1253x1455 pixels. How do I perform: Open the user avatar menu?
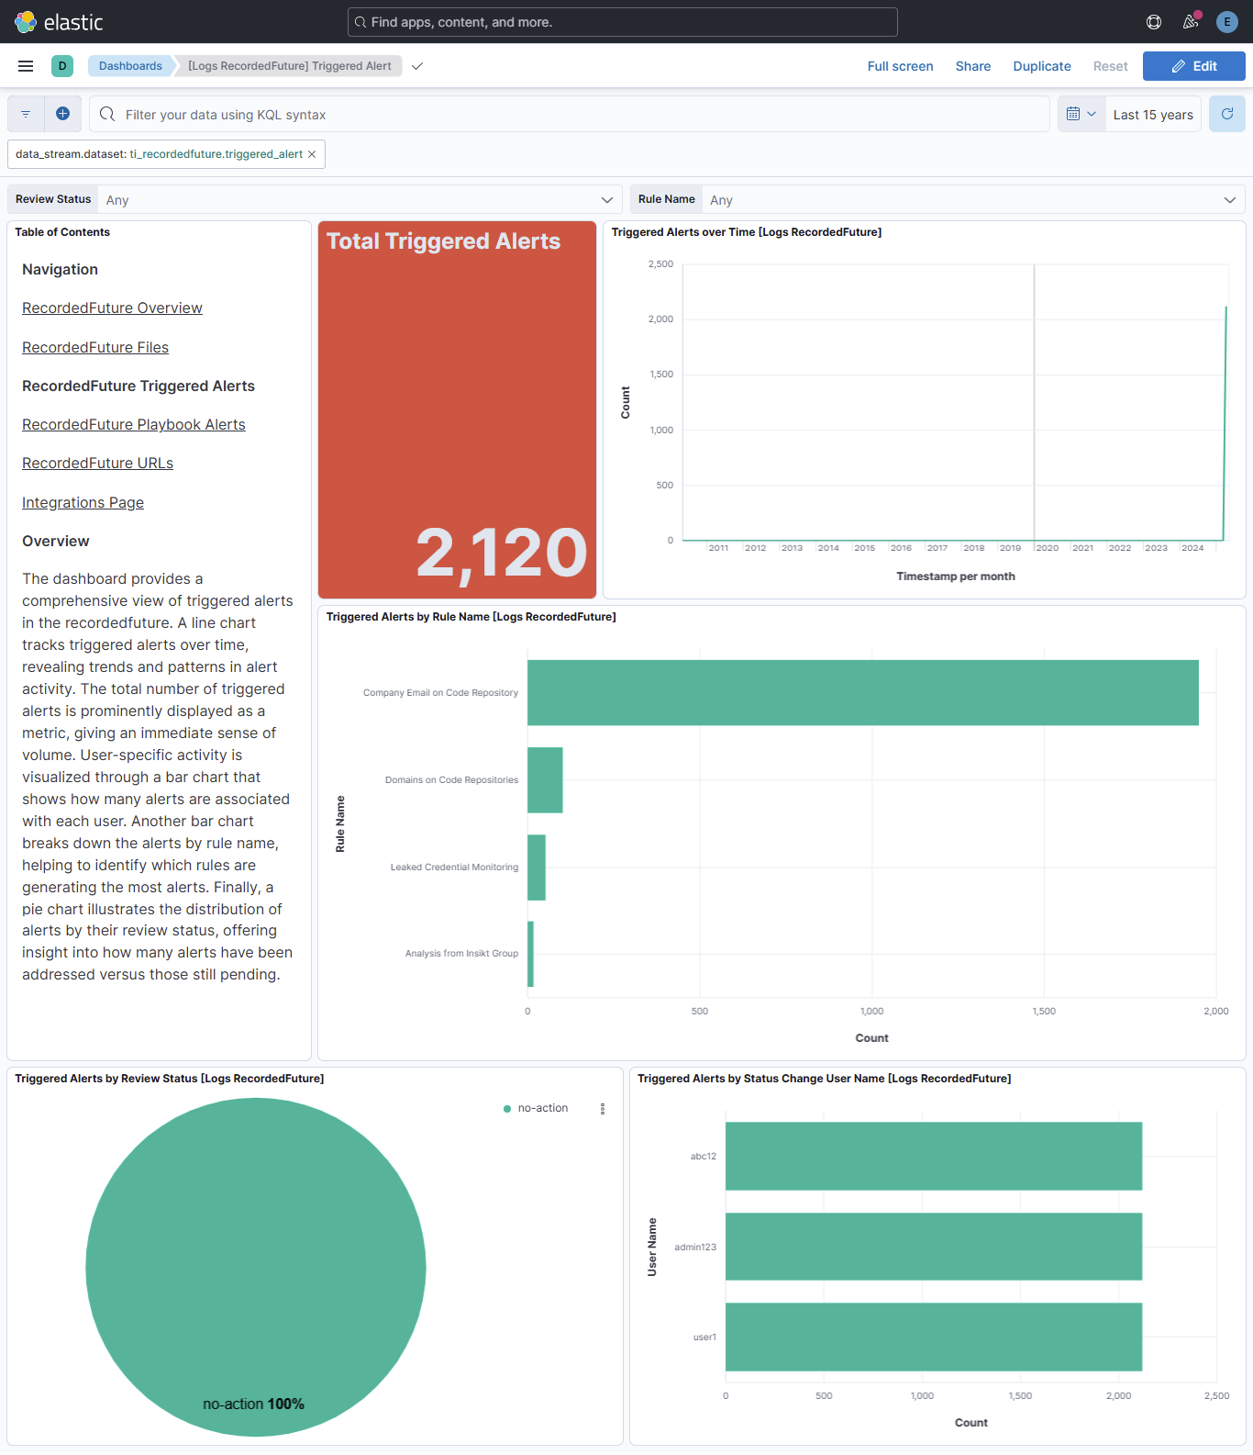click(1227, 22)
